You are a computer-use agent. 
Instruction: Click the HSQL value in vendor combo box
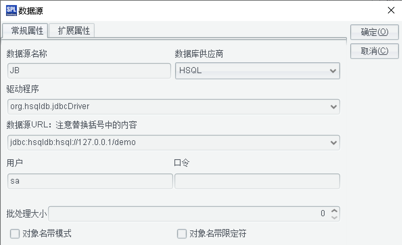[x=191, y=71]
